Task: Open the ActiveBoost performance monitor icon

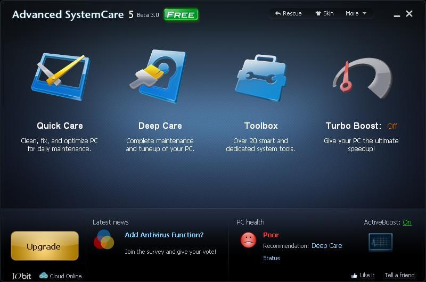Action: (380, 242)
